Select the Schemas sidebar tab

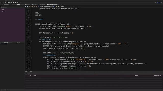pos(19,5)
